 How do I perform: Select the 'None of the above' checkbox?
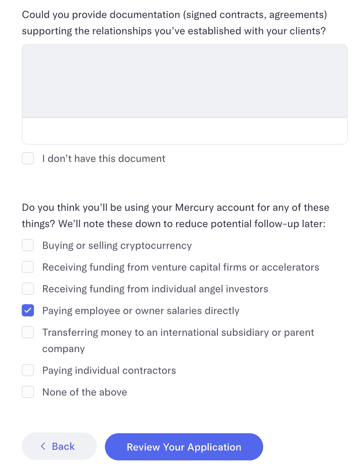[28, 392]
